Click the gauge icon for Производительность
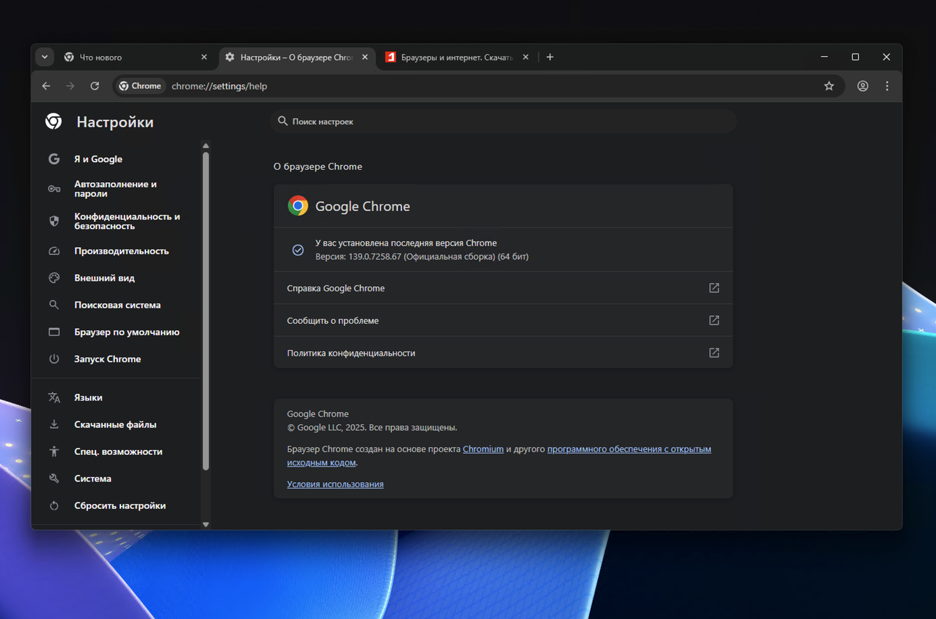This screenshot has height=619, width=936. [54, 251]
